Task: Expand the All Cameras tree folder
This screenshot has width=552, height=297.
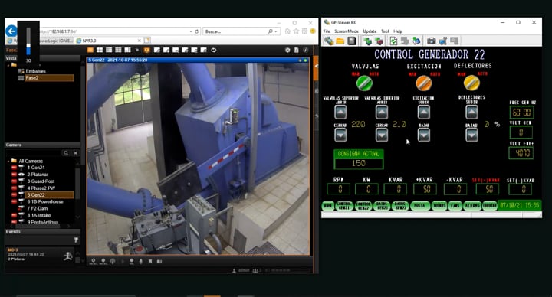Action: (x=8, y=161)
